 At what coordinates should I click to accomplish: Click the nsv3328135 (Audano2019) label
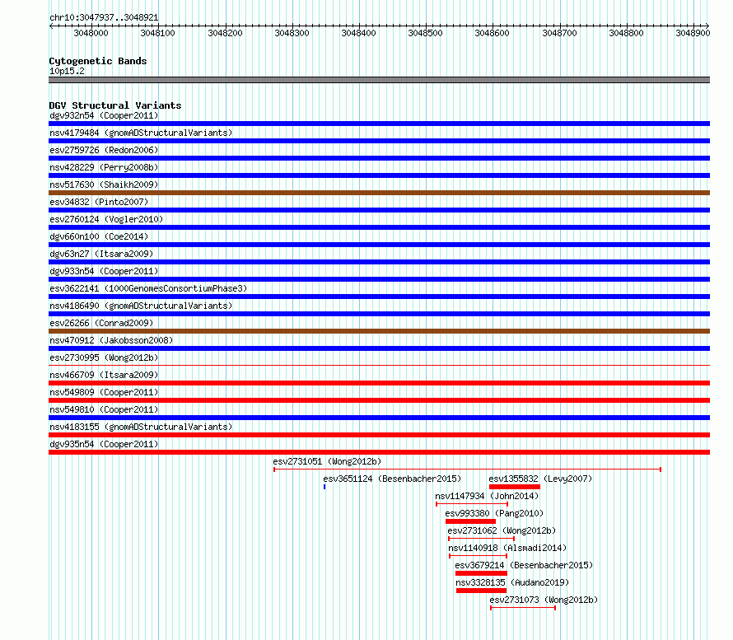click(x=512, y=582)
